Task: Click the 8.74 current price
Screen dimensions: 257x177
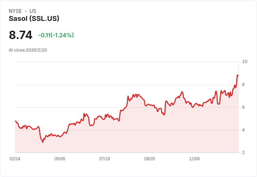Action: (21, 35)
